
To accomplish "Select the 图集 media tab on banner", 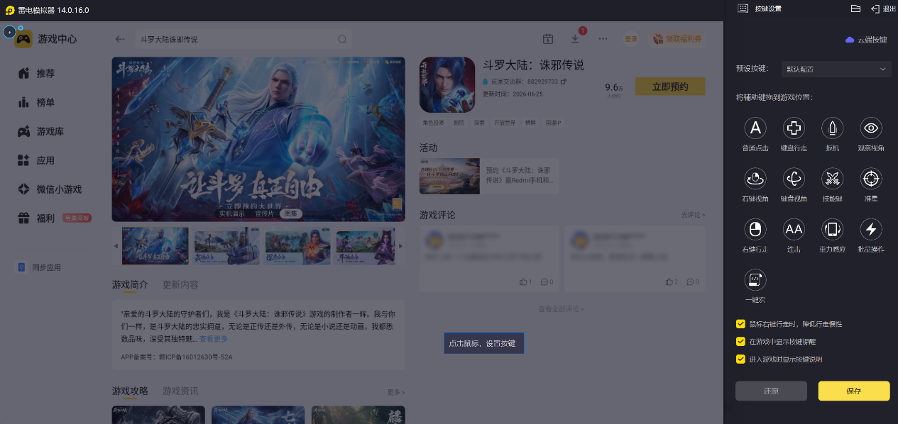I will [x=291, y=213].
